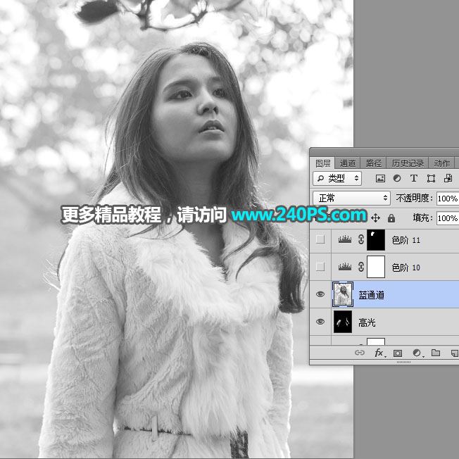Click the lock position move icon
This screenshot has width=459, height=459.
(375, 218)
